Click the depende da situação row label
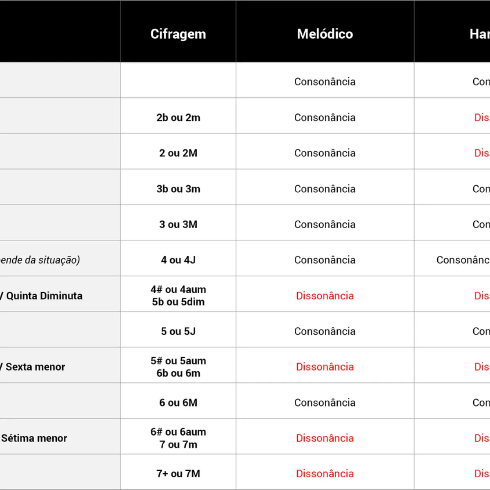The width and height of the screenshot is (490, 490). tap(40, 260)
